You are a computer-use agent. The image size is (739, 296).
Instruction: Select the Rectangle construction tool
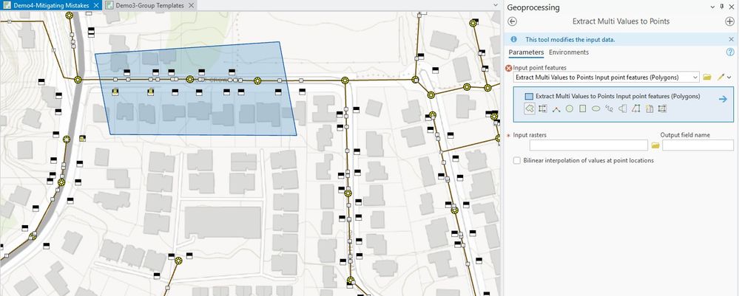pos(582,109)
